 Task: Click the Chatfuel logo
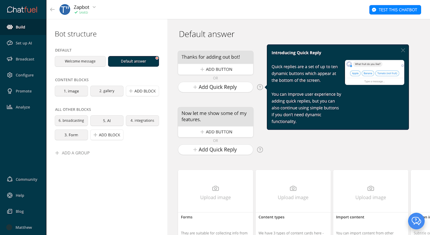tap(22, 10)
